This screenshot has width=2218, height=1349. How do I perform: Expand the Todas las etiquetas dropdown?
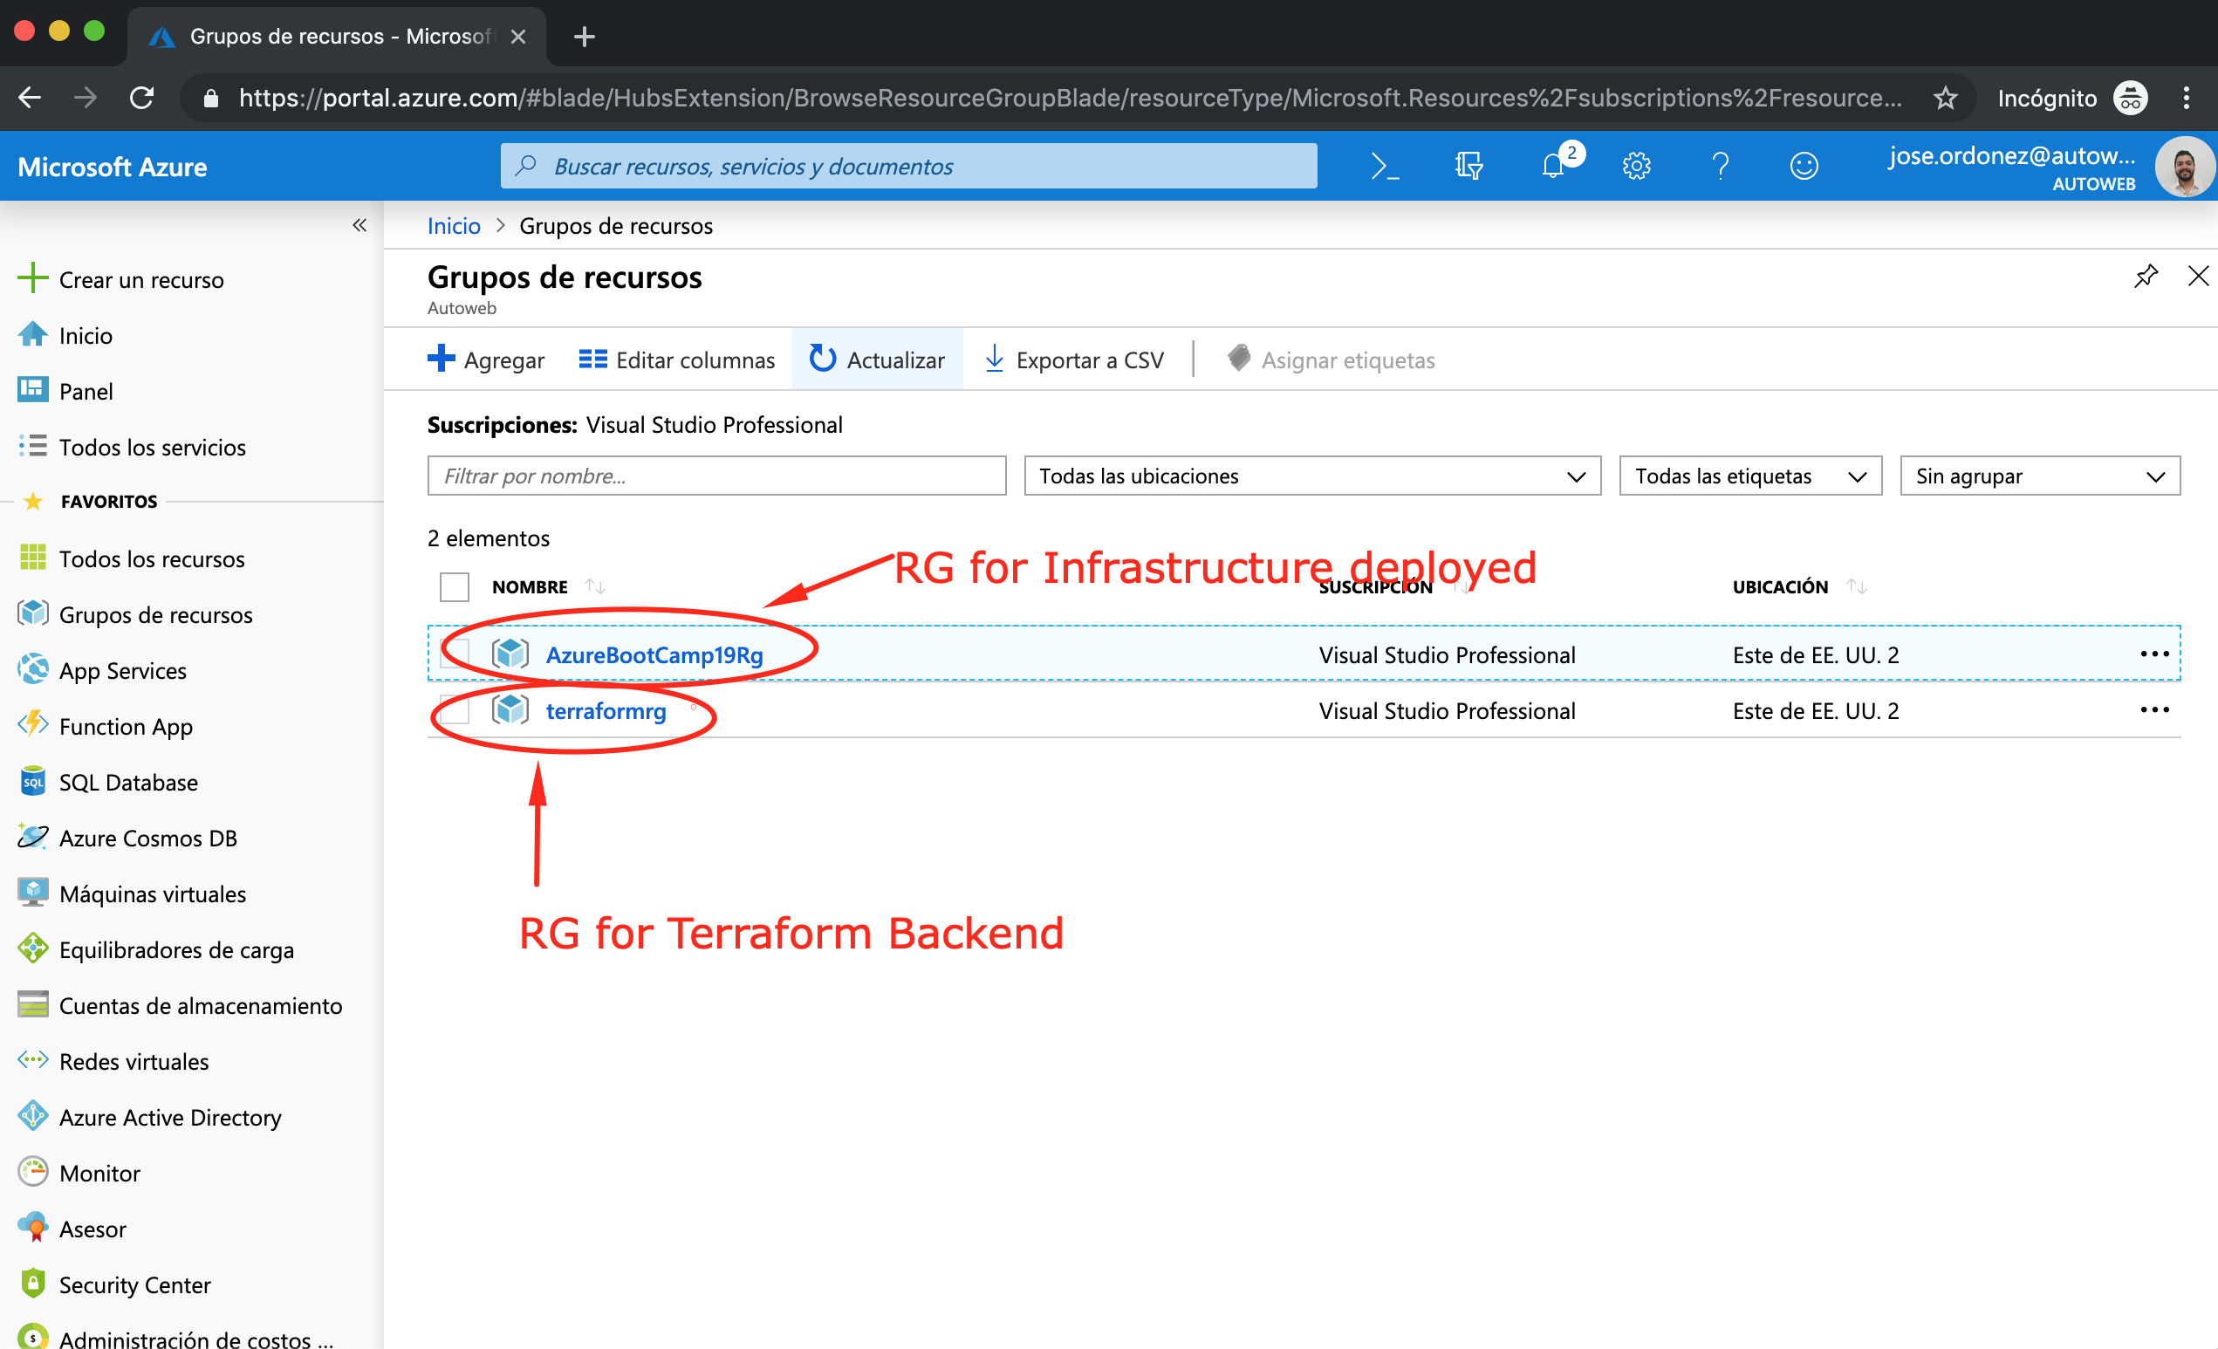pyautogui.click(x=1749, y=476)
